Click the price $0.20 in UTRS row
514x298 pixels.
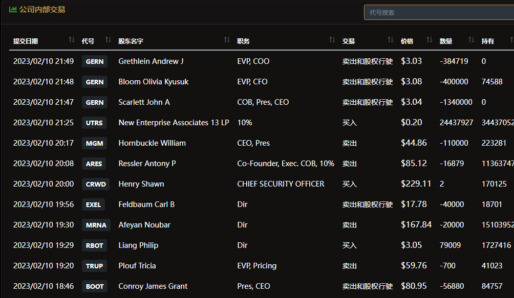click(x=412, y=123)
